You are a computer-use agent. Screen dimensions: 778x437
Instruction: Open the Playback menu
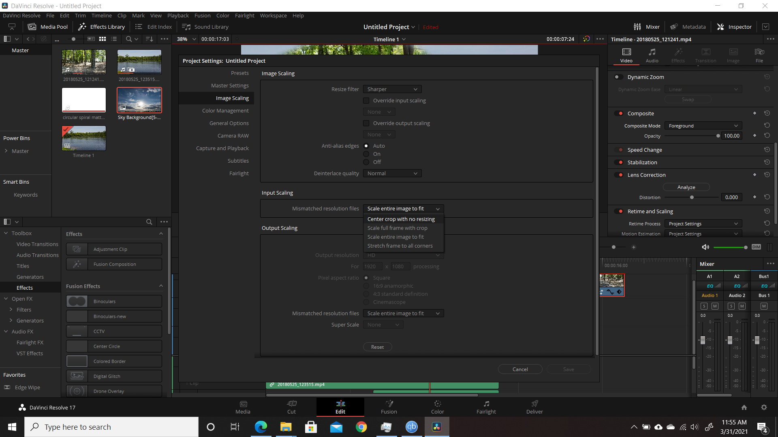(178, 15)
